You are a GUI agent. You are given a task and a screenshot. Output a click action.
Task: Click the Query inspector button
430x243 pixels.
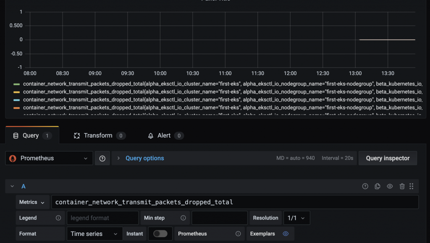(387, 158)
